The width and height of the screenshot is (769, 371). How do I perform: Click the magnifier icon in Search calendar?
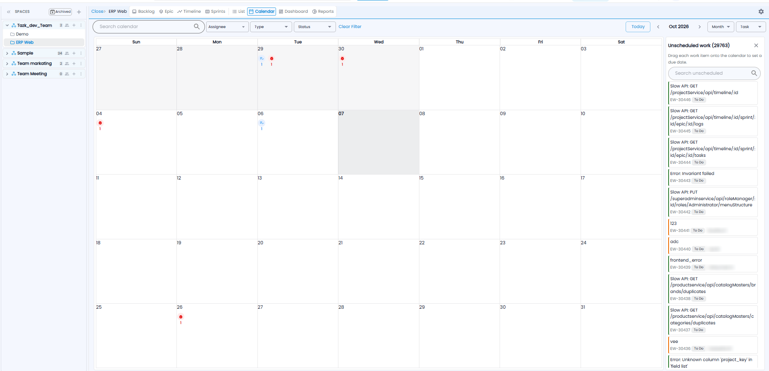click(x=197, y=26)
